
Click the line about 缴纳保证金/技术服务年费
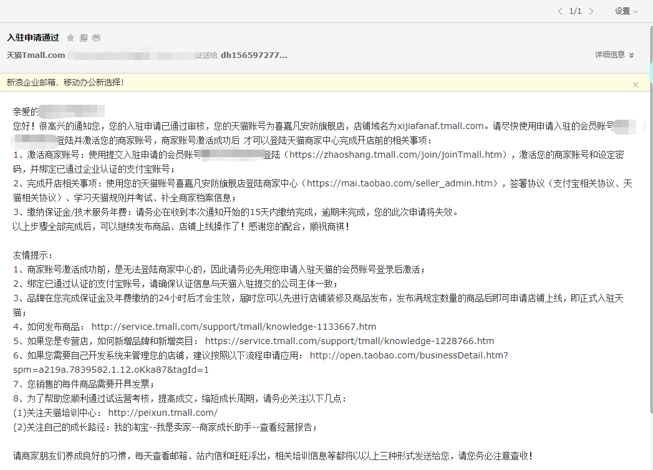(236, 213)
